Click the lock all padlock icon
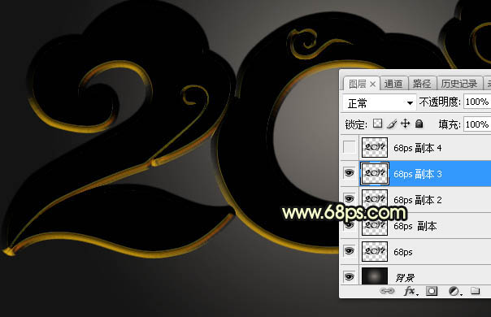Screen dimensions: 491x317 [x=419, y=124]
